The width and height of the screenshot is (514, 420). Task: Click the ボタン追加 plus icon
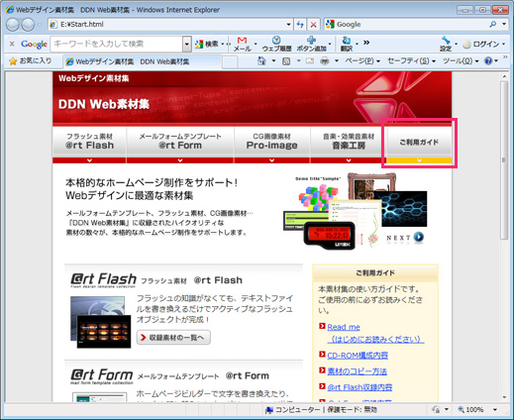tap(311, 44)
